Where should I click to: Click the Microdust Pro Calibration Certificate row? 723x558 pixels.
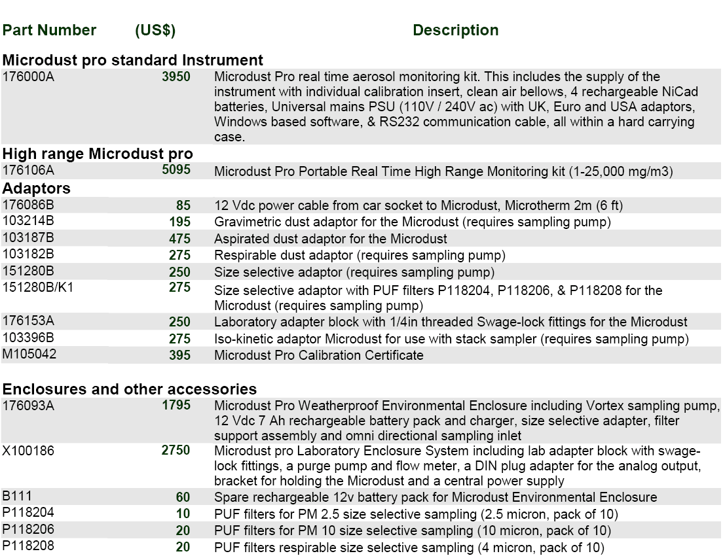pyautogui.click(x=319, y=355)
